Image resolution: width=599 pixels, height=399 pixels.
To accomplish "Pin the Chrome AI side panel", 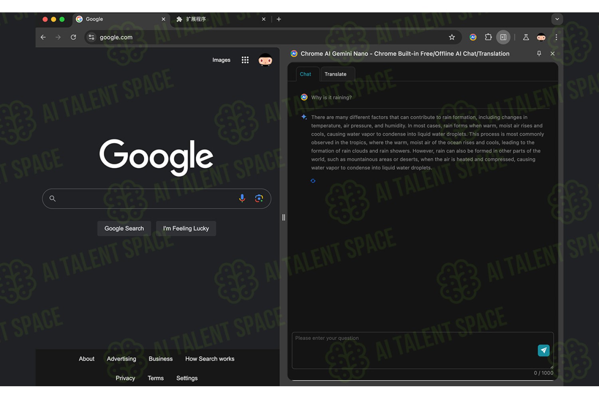I will point(539,53).
